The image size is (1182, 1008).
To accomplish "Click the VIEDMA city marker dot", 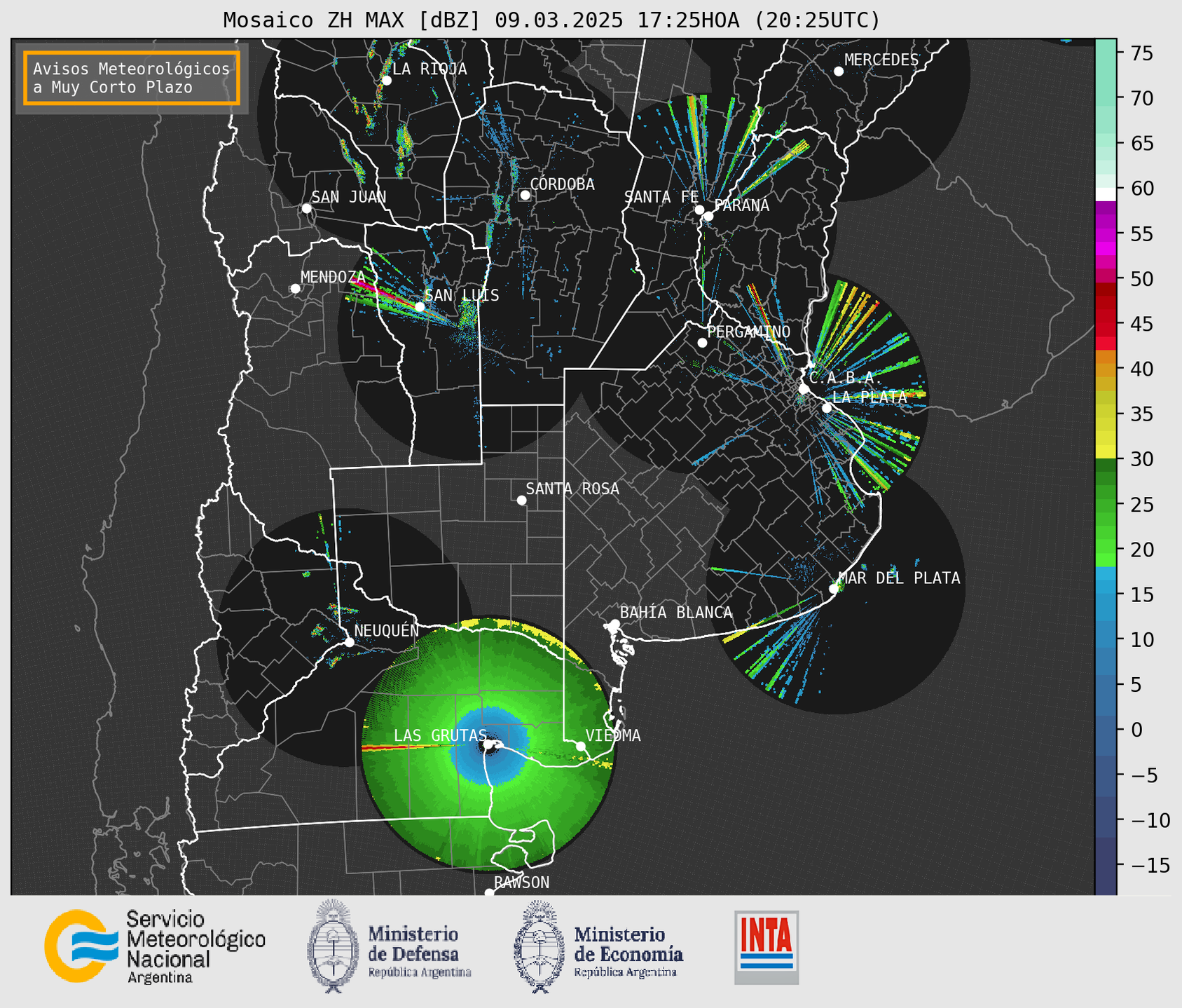I will 581,746.
